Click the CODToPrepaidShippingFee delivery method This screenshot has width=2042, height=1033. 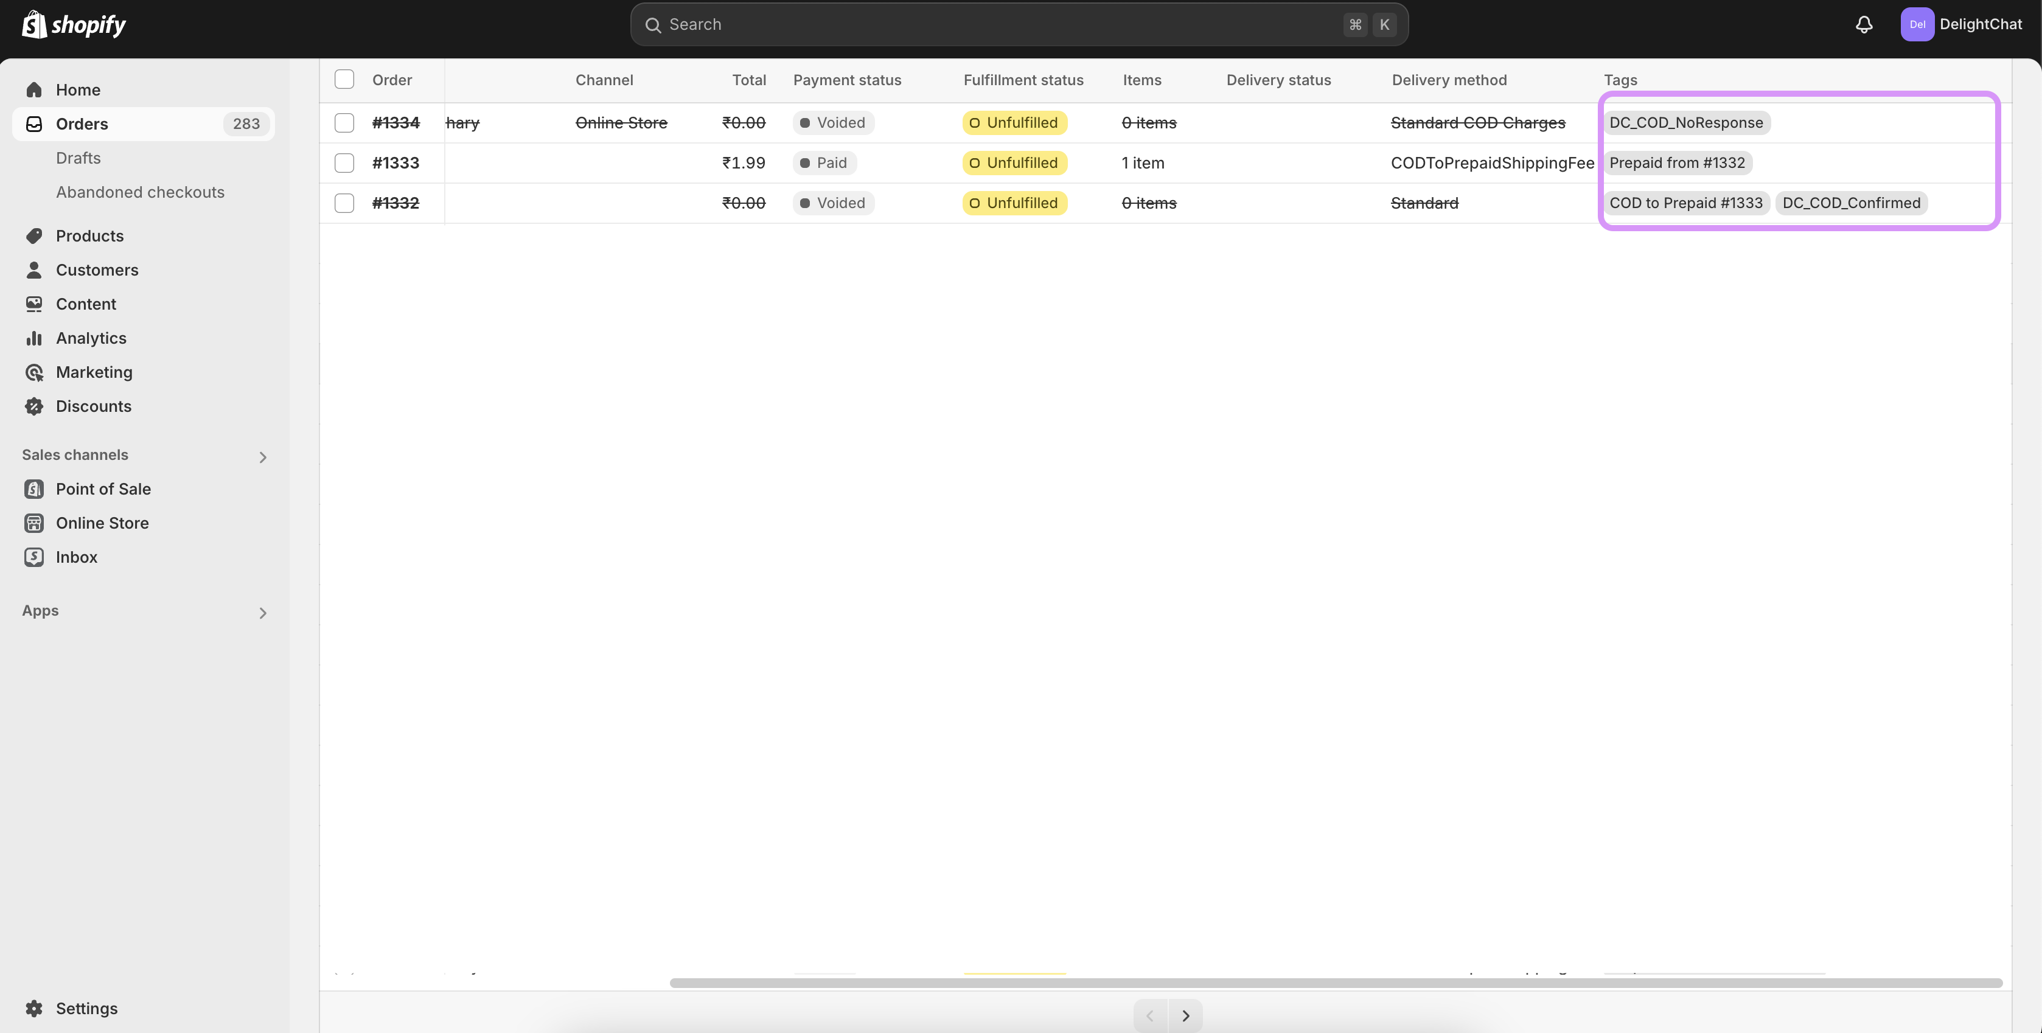click(1493, 162)
